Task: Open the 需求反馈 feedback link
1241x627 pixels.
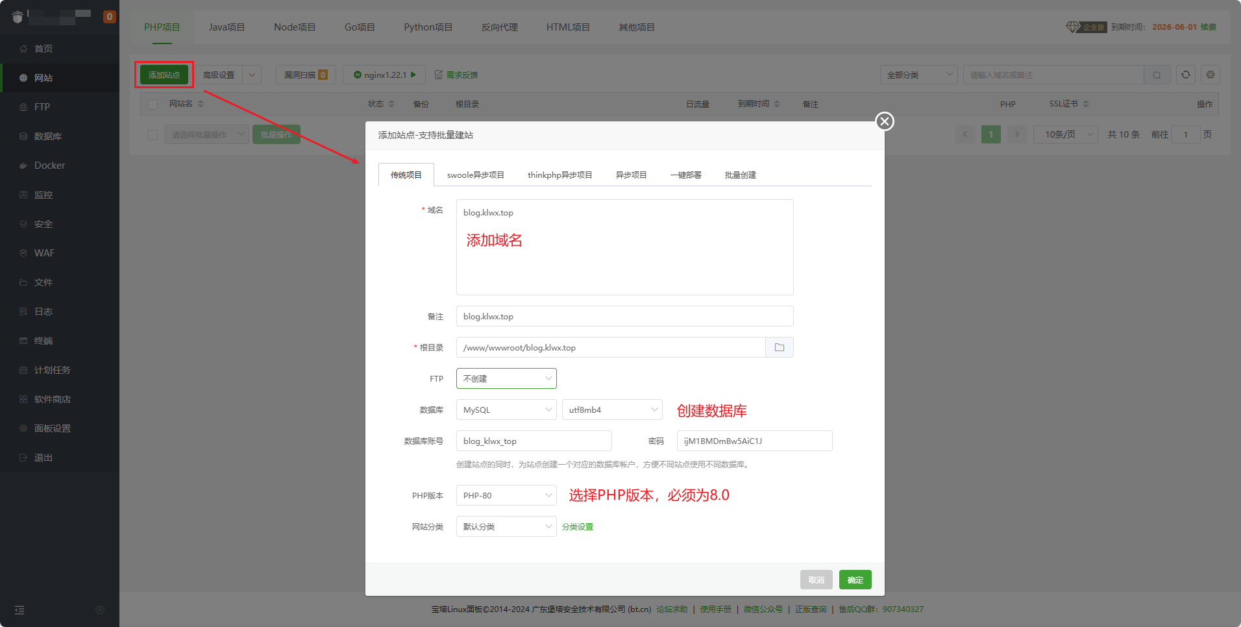Action: click(456, 75)
